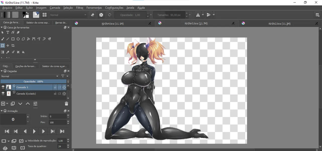Play the animation

tap(34, 131)
